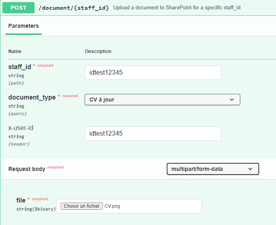Click the staff_id parameter name label
The width and height of the screenshot is (276, 225).
click(20, 67)
